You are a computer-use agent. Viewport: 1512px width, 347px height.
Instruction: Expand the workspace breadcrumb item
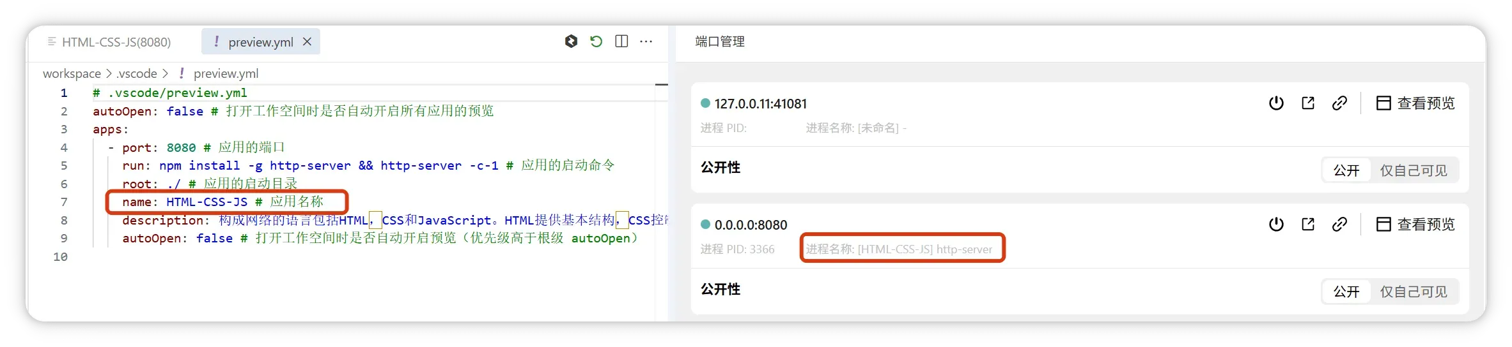[x=72, y=74]
